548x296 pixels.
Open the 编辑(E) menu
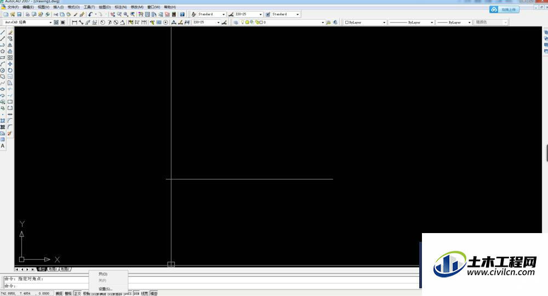pyautogui.click(x=28, y=7)
